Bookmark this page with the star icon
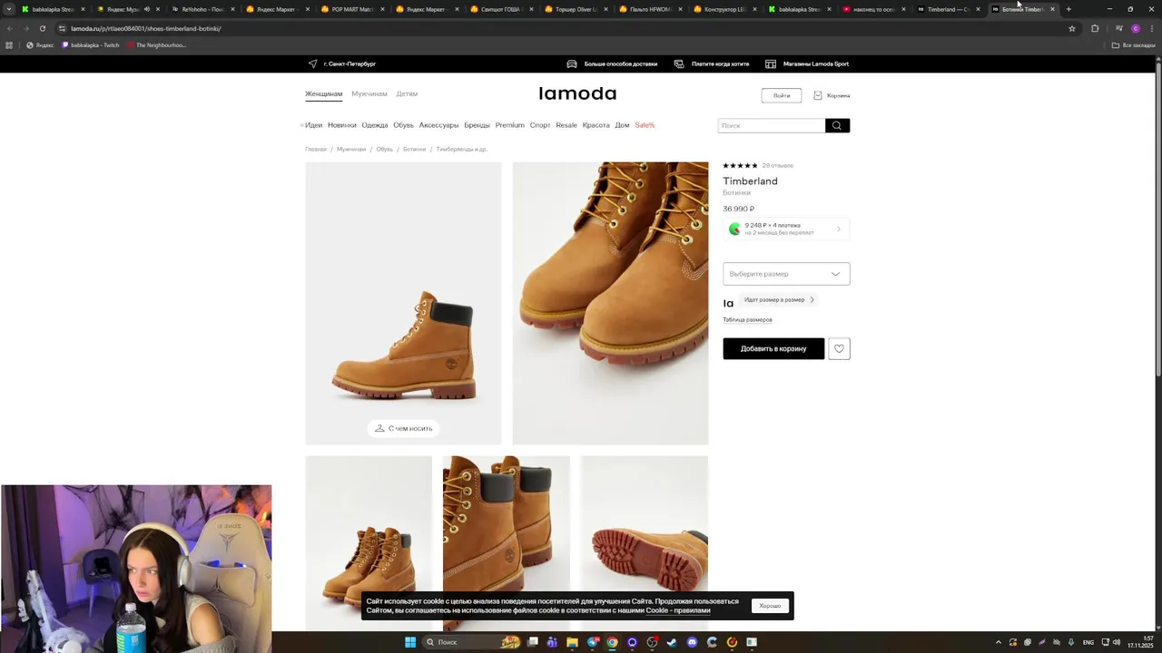The height and width of the screenshot is (653, 1162). pyautogui.click(x=1072, y=28)
